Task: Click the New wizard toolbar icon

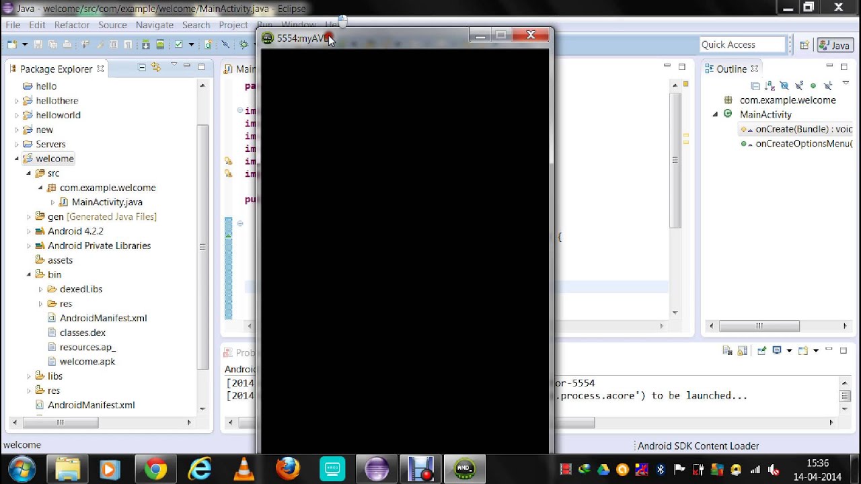Action: point(12,44)
